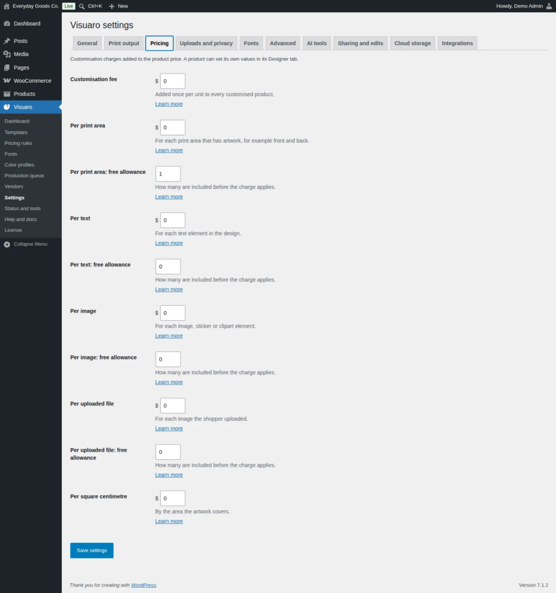Switch to the Fonts tab
556x593 pixels.
251,43
